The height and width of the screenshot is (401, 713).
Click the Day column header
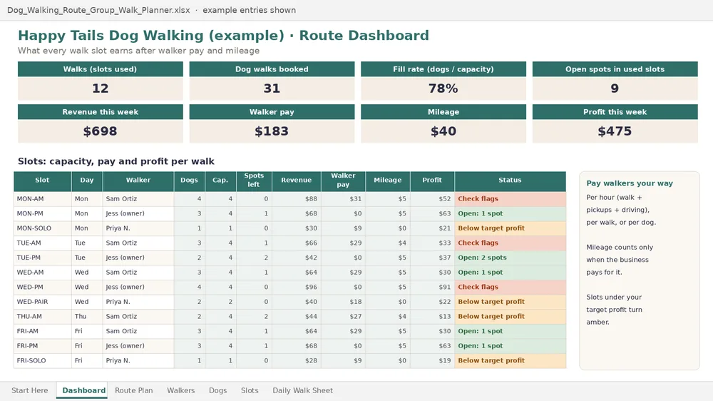pos(87,181)
